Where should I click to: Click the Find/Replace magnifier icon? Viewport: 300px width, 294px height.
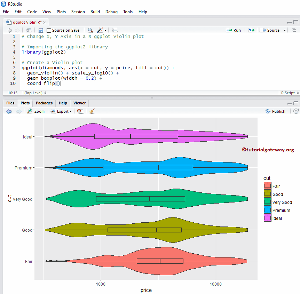[x=90, y=30]
